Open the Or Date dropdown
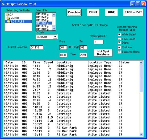Image resolution: width=147 pixels, height=139 pixels. (55, 37)
